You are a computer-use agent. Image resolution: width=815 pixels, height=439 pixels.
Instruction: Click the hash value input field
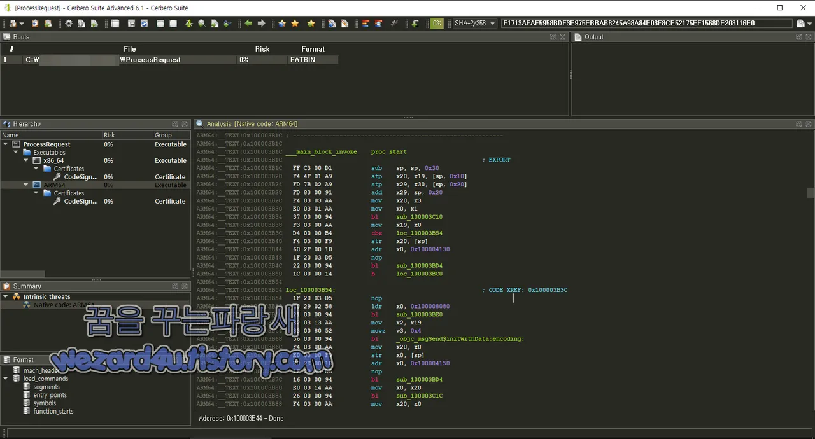coord(637,23)
